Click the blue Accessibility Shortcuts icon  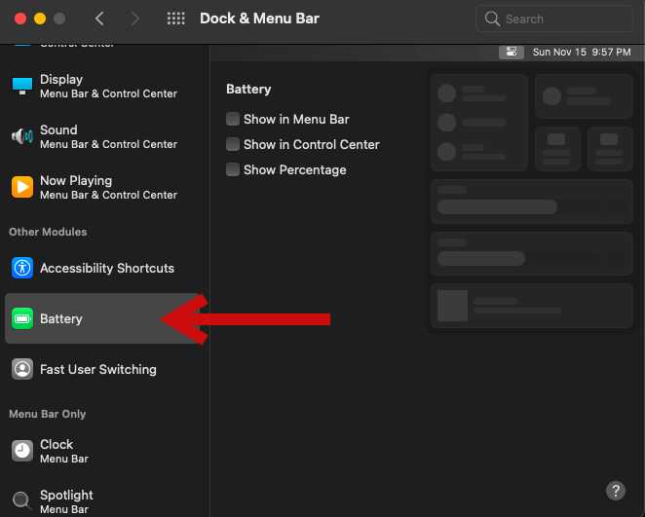(22, 268)
